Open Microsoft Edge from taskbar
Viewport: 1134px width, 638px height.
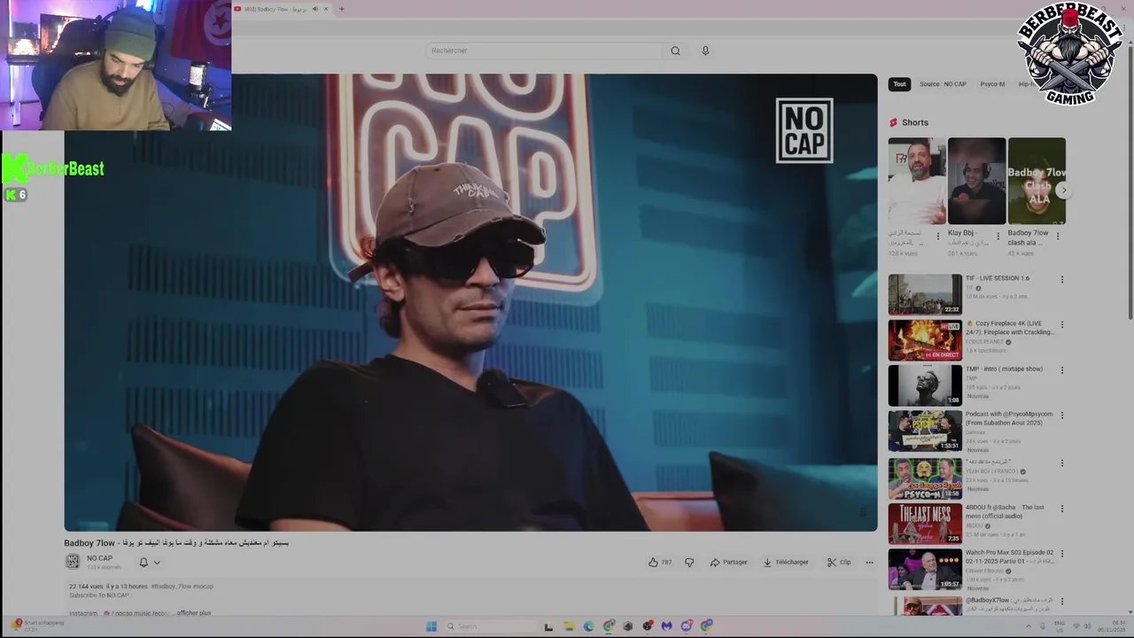(588, 626)
